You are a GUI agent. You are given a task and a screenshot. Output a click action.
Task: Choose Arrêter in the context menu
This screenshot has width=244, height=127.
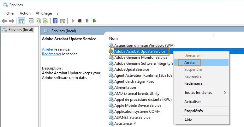pyautogui.click(x=201, y=63)
